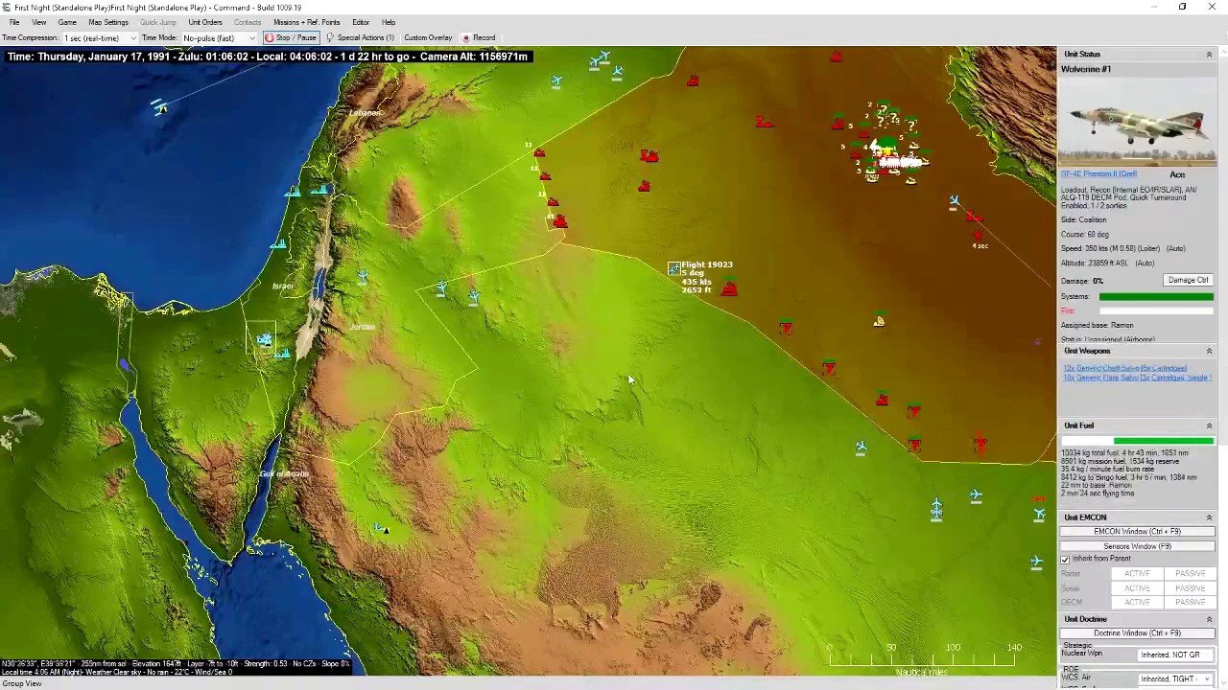The image size is (1228, 690).
Task: Click the blue aircraft over the Mediterranean
Action: (x=159, y=107)
